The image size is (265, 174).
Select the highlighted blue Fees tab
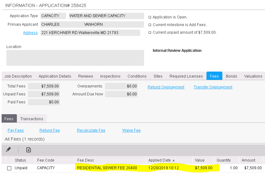coord(214,76)
